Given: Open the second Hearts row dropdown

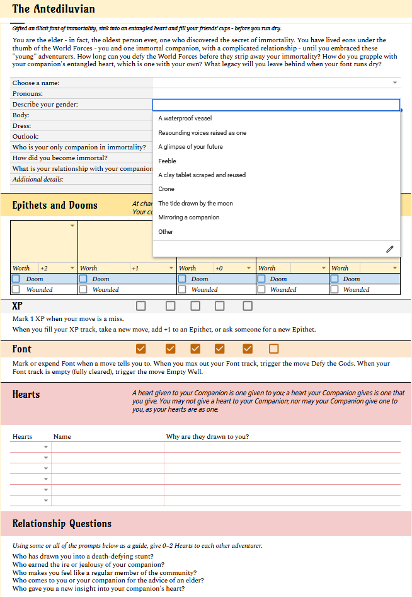Looking at the screenshot, I should 45,458.
